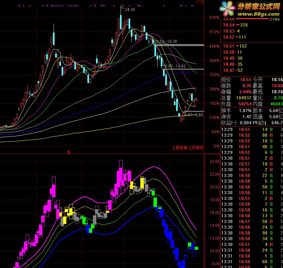
Task: Select the 13:31 10.50 24 S trade row
Action: click(252, 250)
